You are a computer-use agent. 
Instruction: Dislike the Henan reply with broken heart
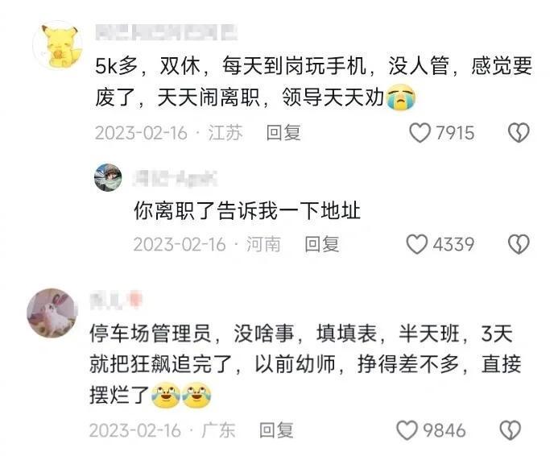pyautogui.click(x=519, y=244)
